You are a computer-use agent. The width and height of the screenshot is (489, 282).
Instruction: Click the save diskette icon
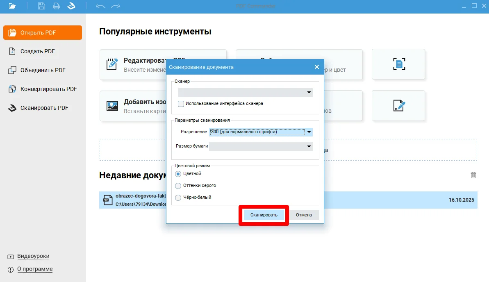pyautogui.click(x=41, y=6)
